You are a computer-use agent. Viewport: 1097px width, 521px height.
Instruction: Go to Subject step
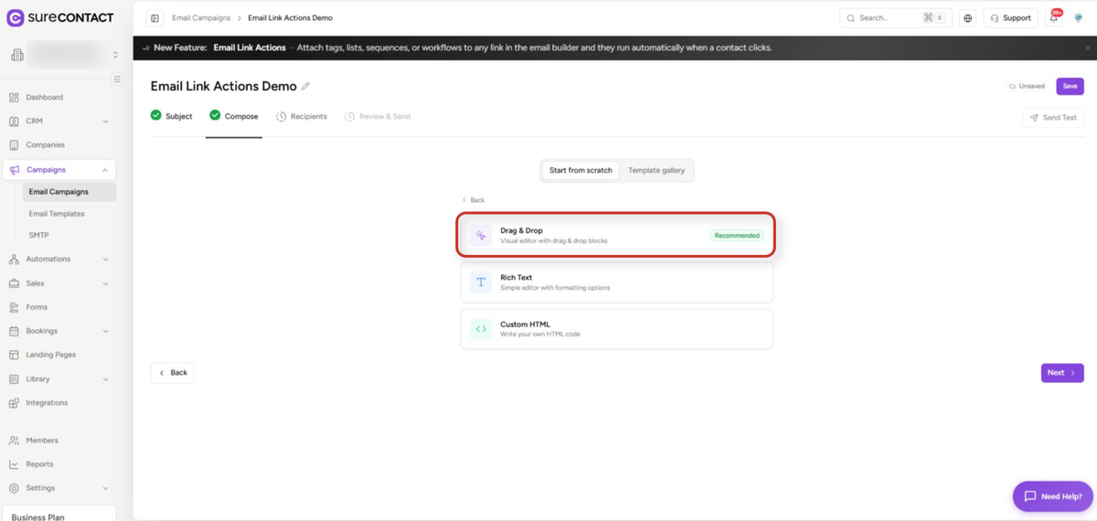pyautogui.click(x=172, y=116)
